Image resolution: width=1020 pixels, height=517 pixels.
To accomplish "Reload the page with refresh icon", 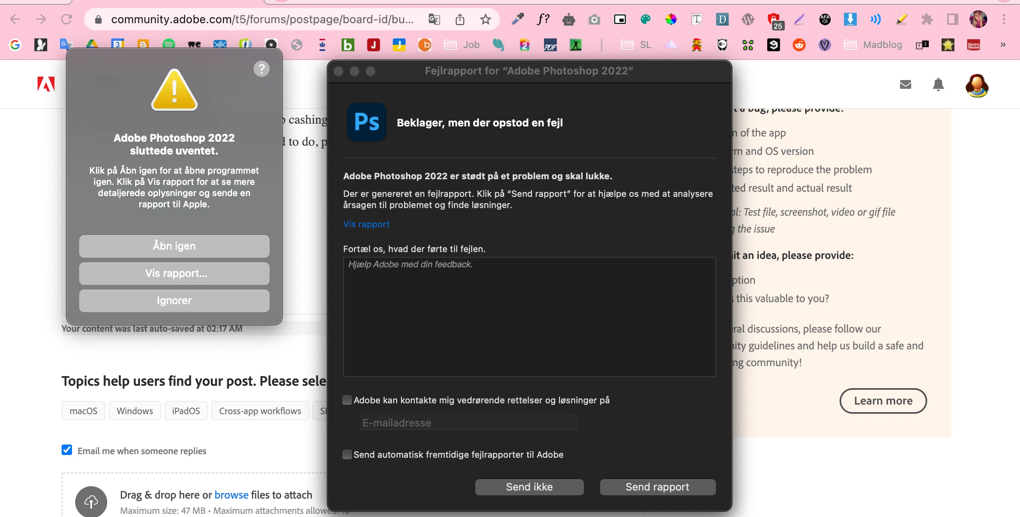I will click(66, 19).
